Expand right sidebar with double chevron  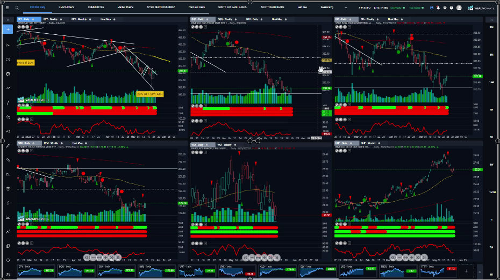point(491,20)
